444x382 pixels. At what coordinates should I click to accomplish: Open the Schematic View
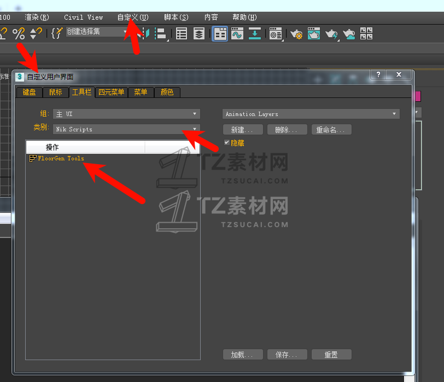point(255,34)
